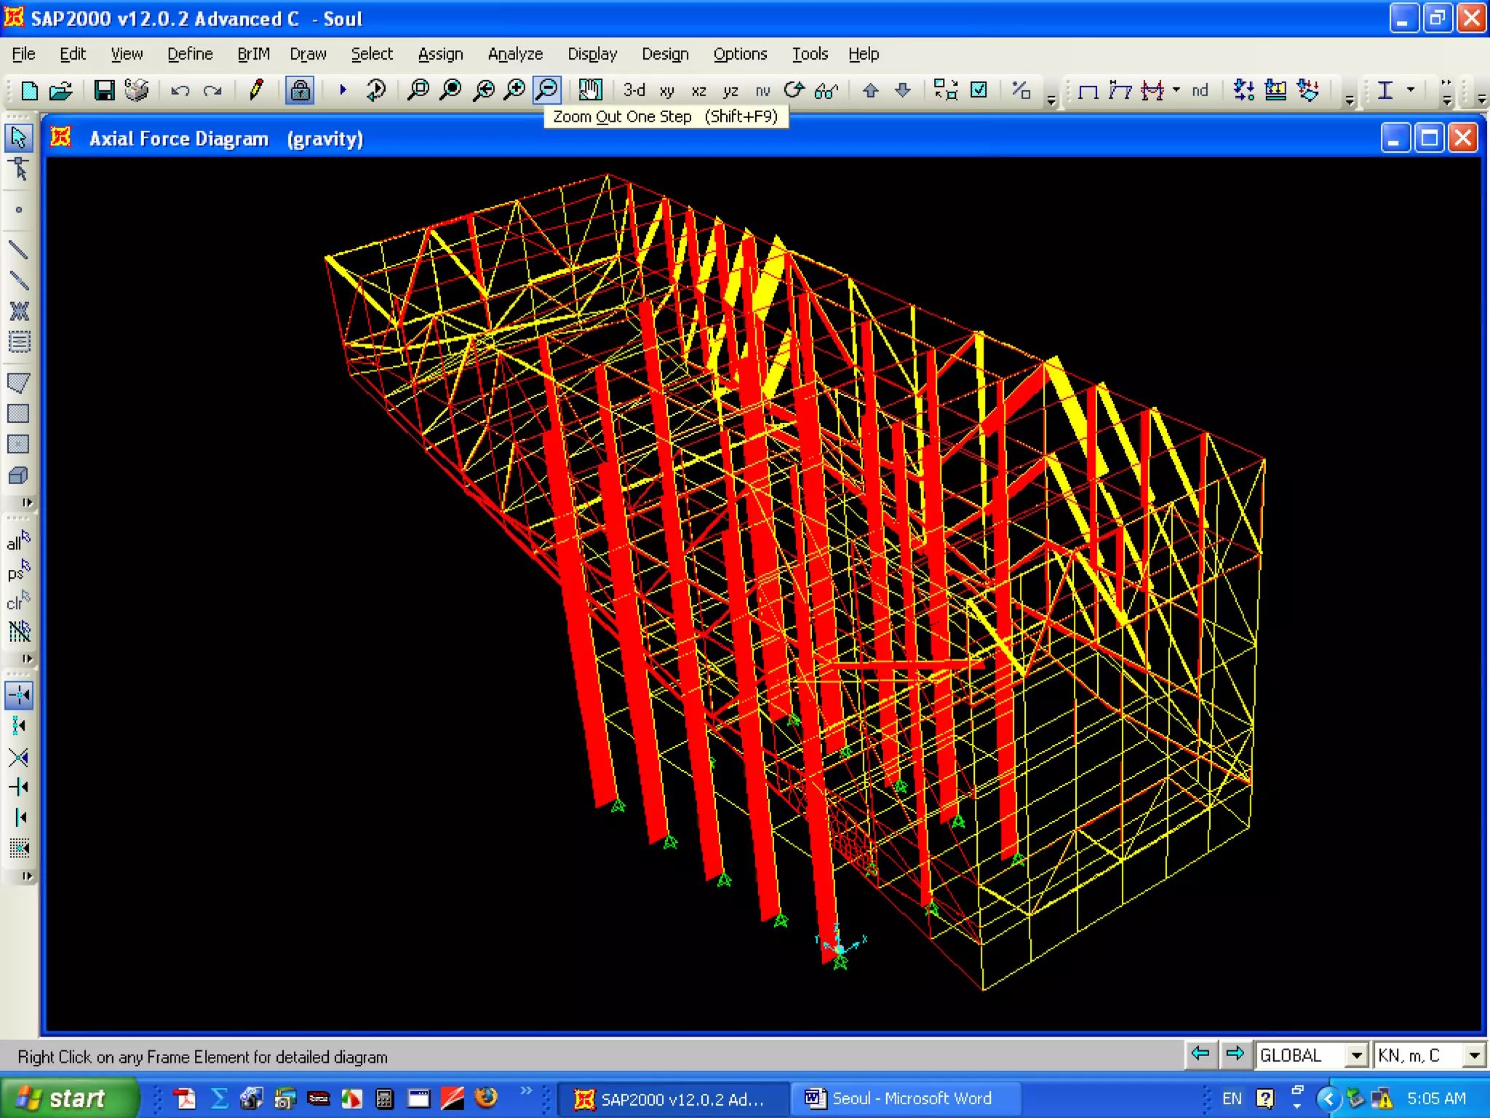Open the forces/stresses display dropdown arrow
Viewport: 1490px width, 1118px height.
pyautogui.click(x=1176, y=90)
